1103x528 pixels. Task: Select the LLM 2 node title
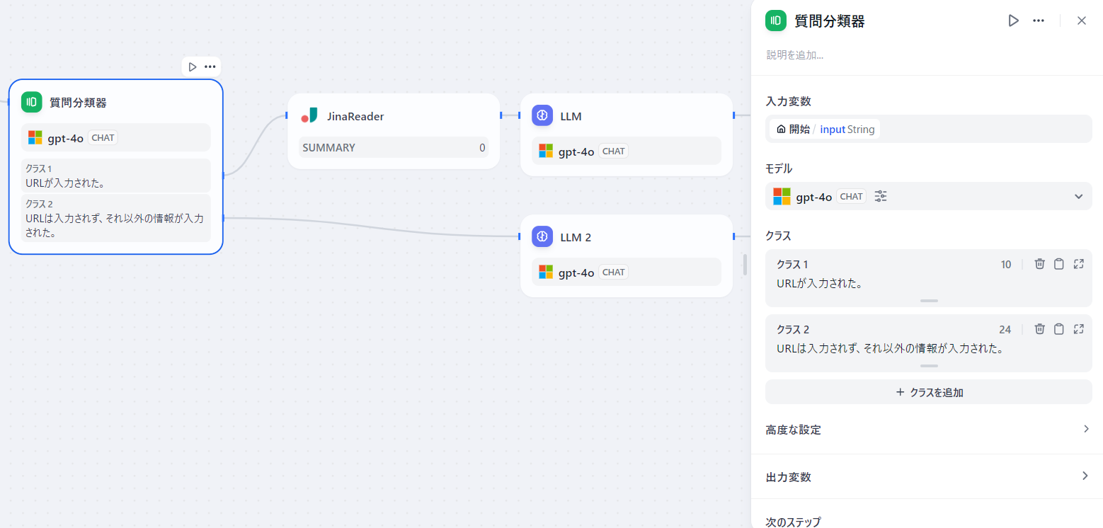click(x=576, y=237)
